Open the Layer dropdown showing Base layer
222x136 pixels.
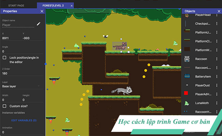[x=22, y=86]
